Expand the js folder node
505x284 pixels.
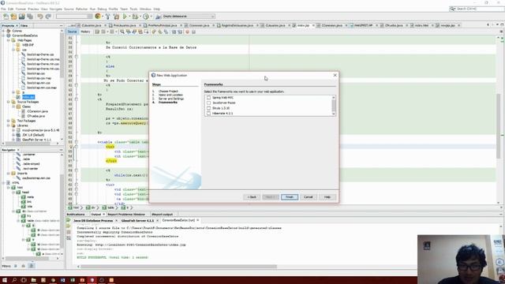(13, 92)
